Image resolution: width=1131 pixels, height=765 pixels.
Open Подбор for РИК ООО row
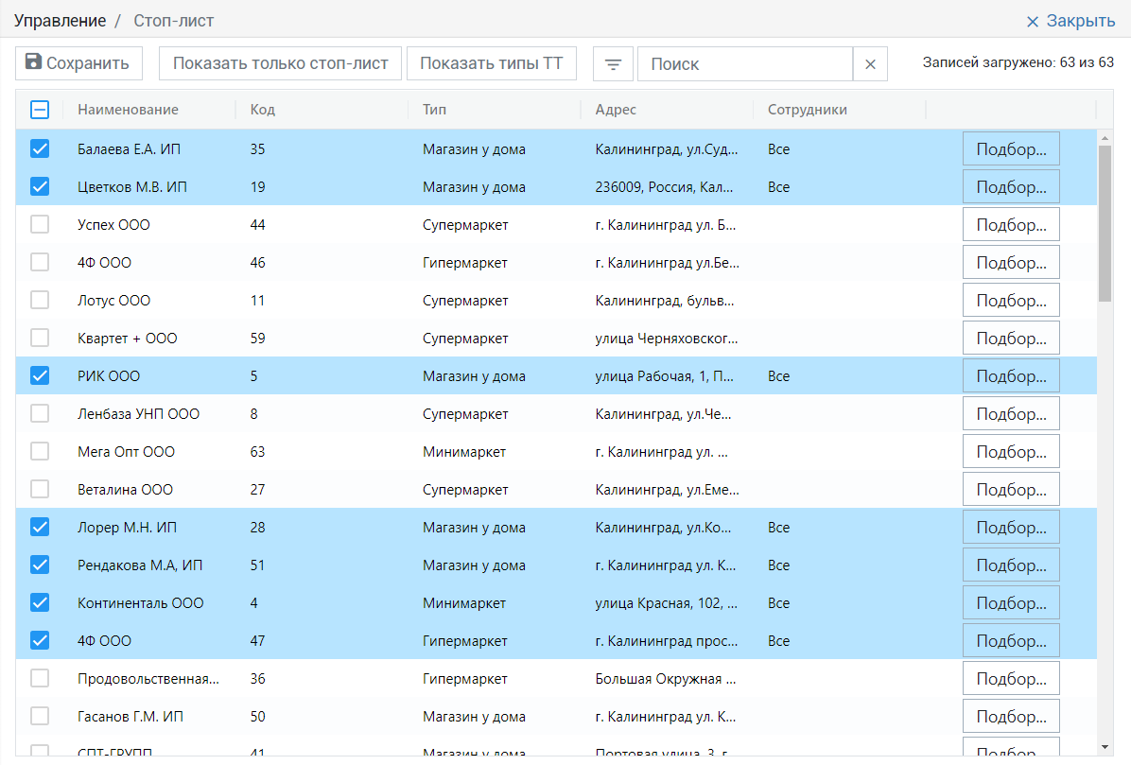[1010, 375]
